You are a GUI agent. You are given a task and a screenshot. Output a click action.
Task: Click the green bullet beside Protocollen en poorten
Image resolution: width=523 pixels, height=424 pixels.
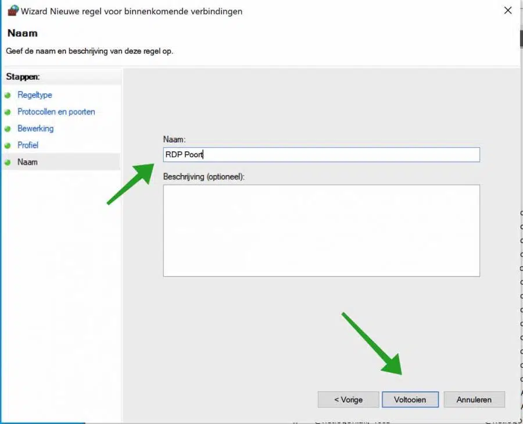coord(8,112)
